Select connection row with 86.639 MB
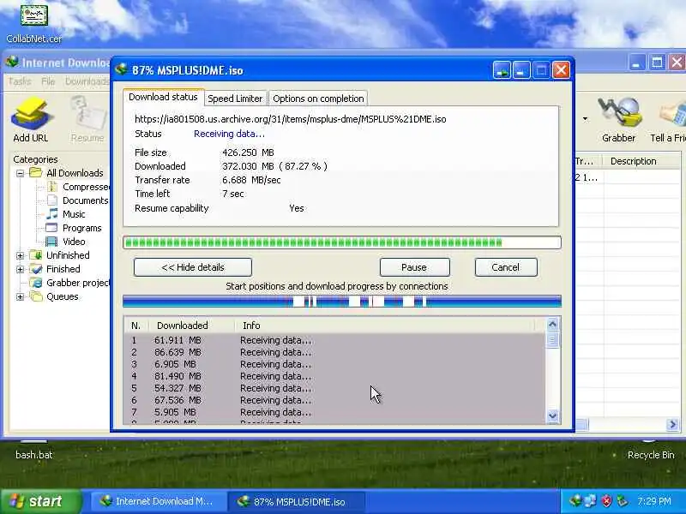 coord(334,352)
